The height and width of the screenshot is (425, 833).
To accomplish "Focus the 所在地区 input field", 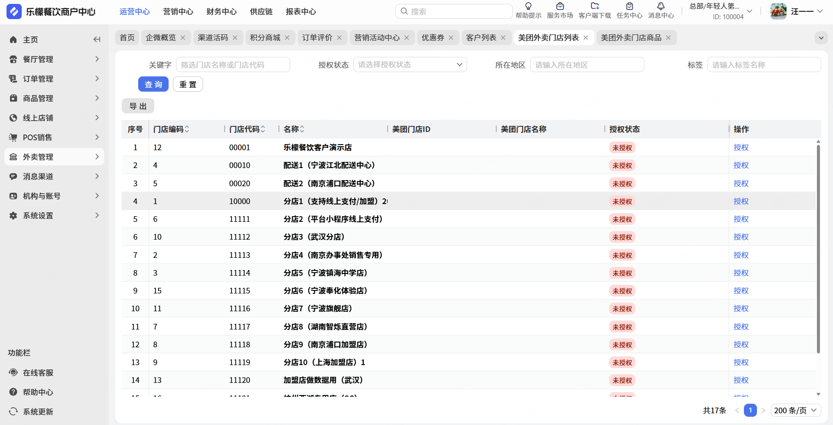I will [587, 65].
